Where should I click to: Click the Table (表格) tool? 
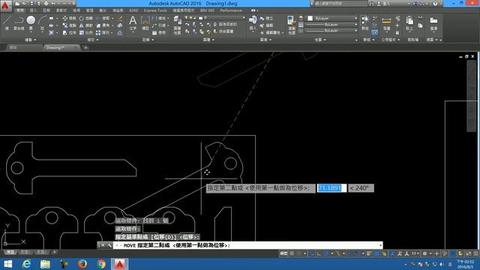tap(158, 32)
